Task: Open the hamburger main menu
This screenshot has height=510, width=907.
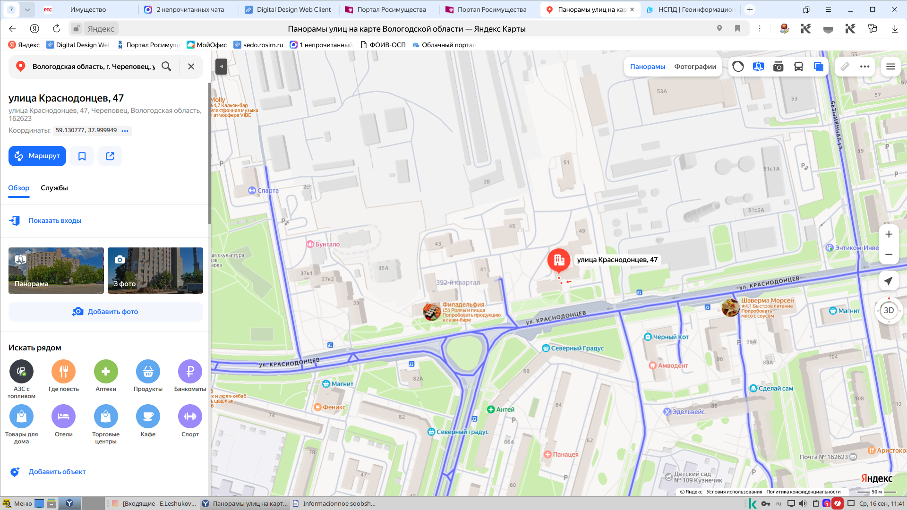Action: coord(890,67)
